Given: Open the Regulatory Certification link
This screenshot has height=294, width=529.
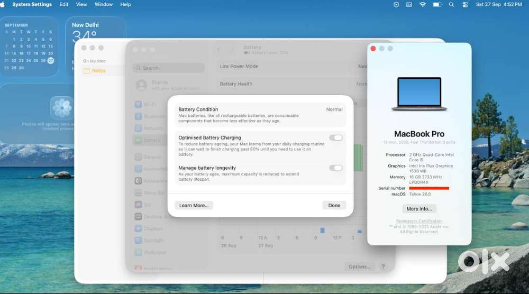Looking at the screenshot, I should coord(419,221).
